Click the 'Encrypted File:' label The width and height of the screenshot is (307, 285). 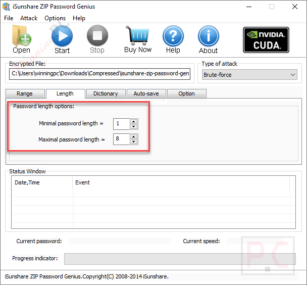pos(27,64)
